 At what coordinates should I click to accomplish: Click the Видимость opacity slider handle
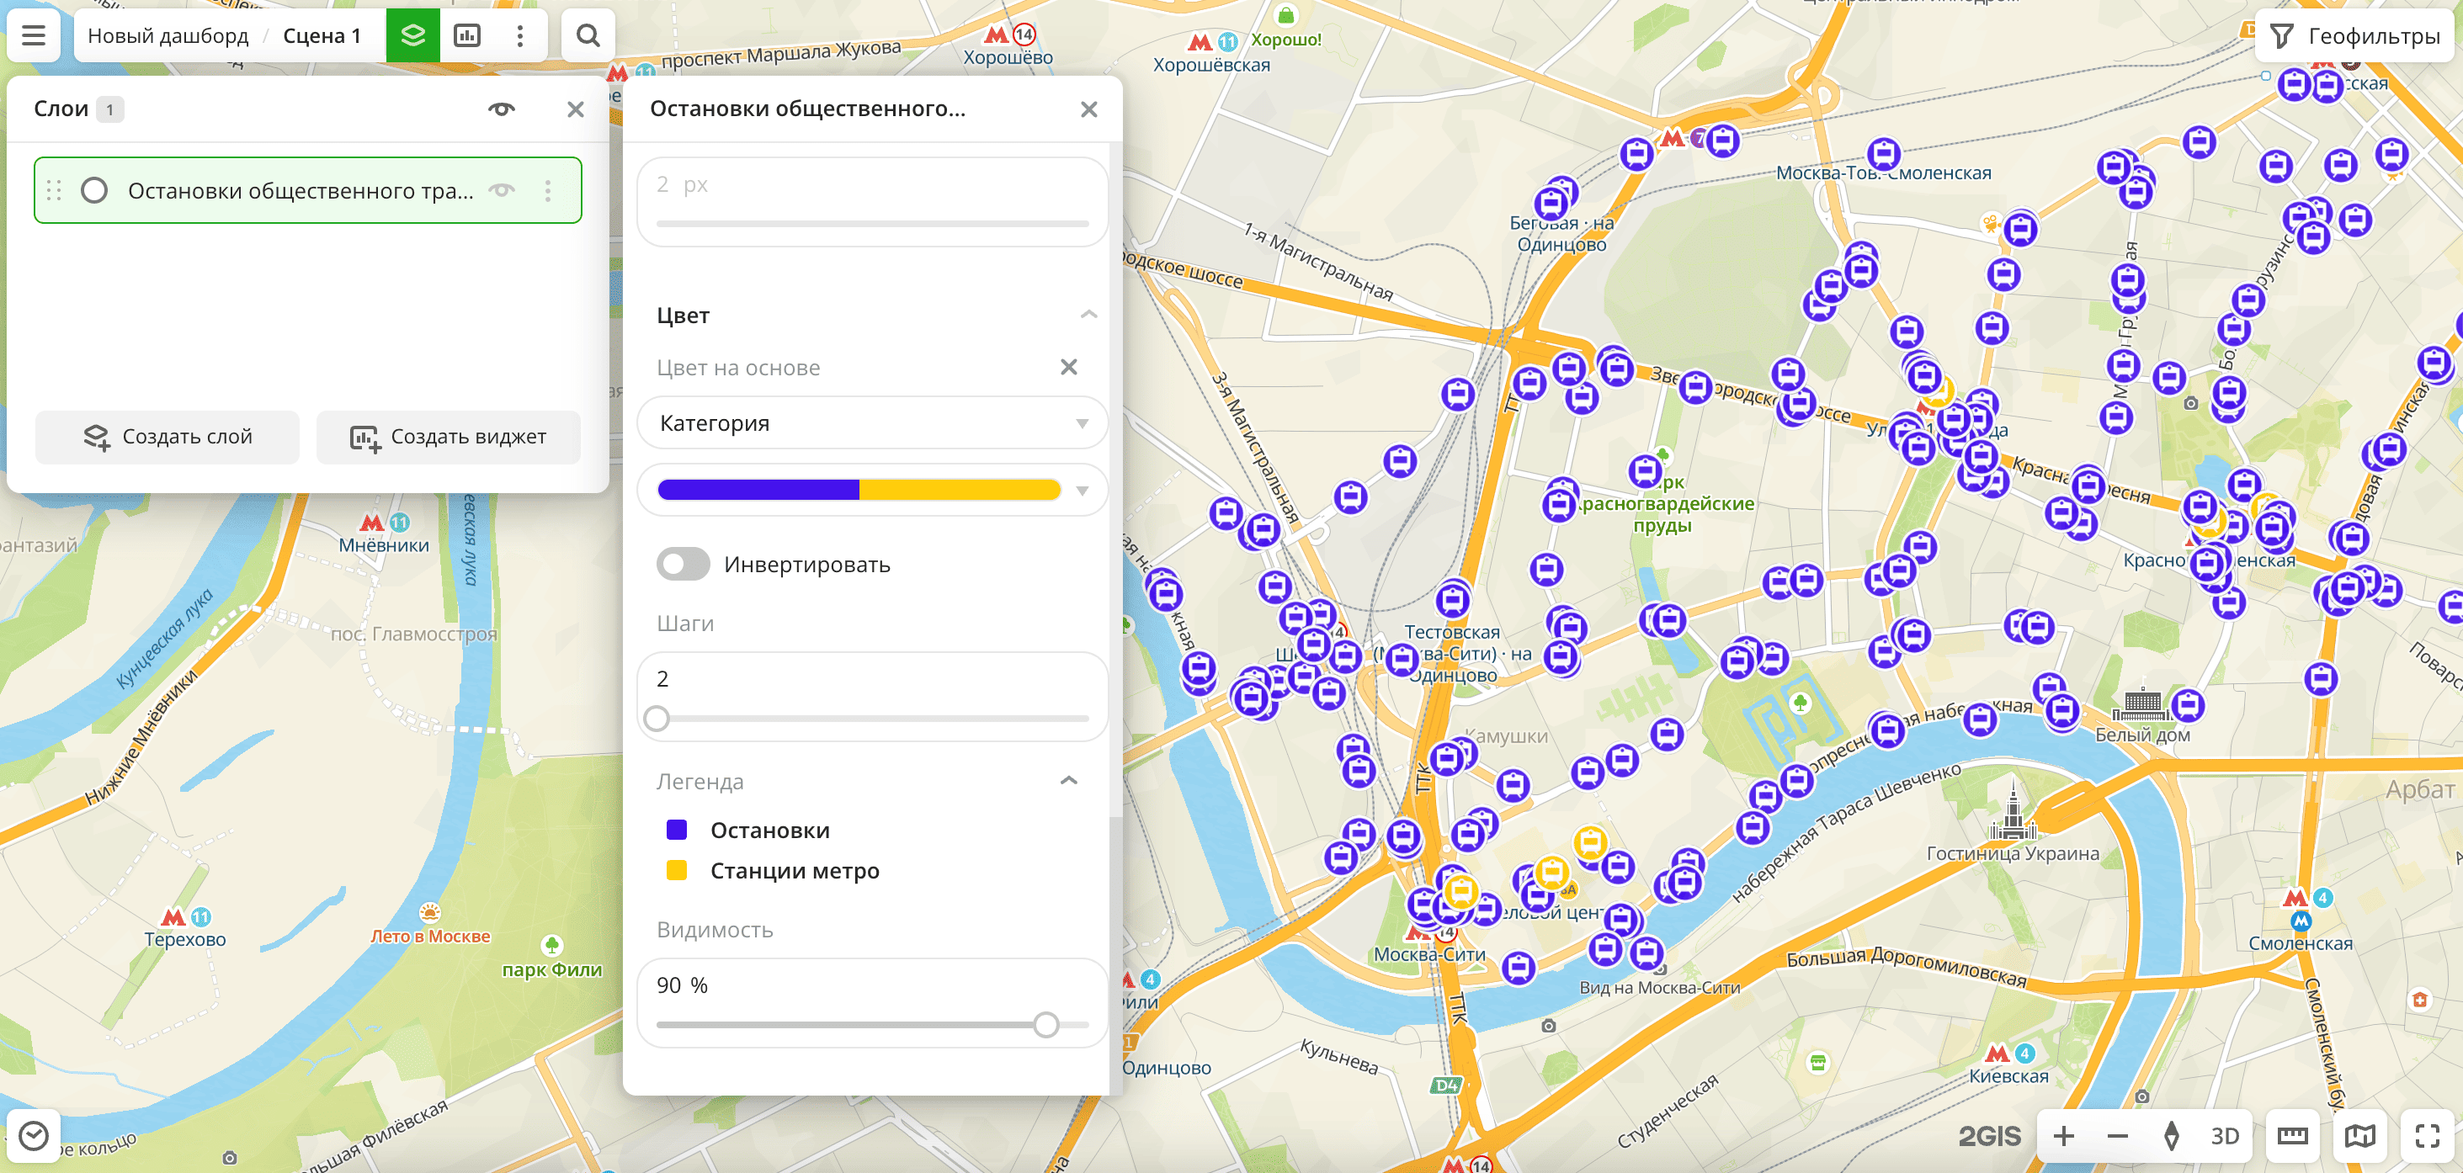click(1045, 1025)
